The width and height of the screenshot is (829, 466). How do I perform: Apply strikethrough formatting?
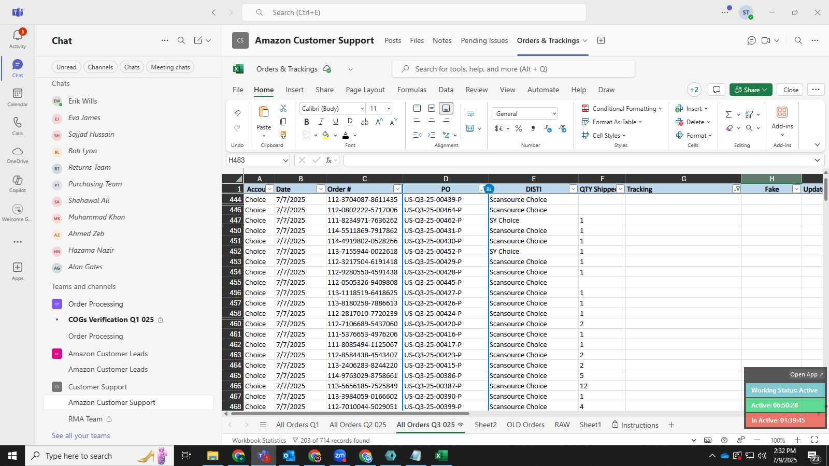(365, 122)
